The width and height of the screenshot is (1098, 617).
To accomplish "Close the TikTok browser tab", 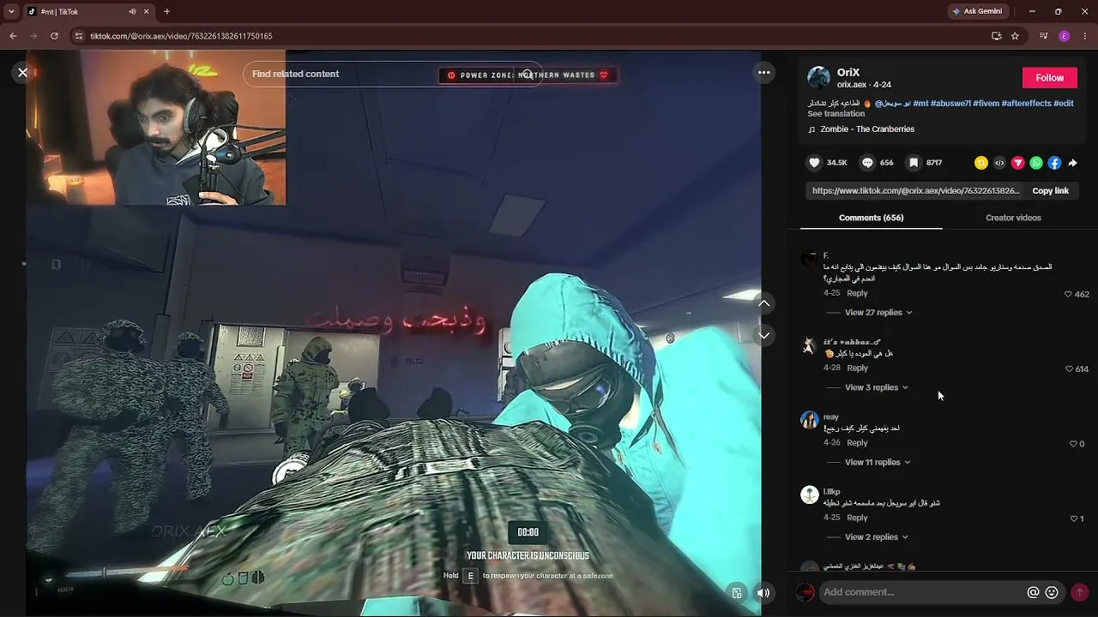I will coord(146,12).
